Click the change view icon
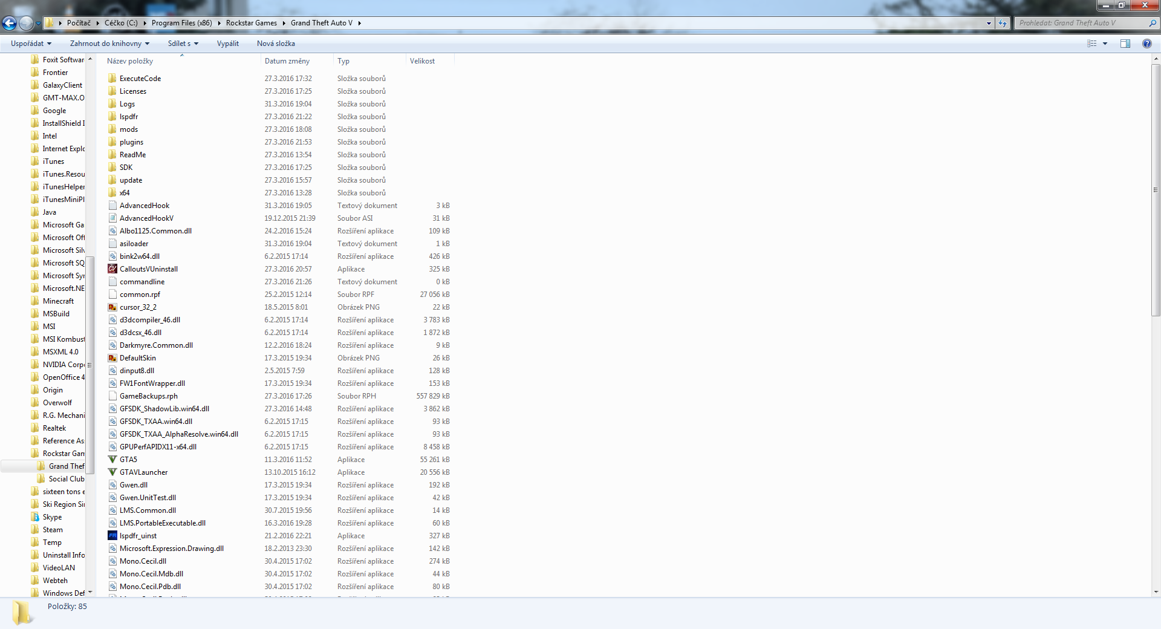This screenshot has height=629, width=1161. tap(1092, 44)
